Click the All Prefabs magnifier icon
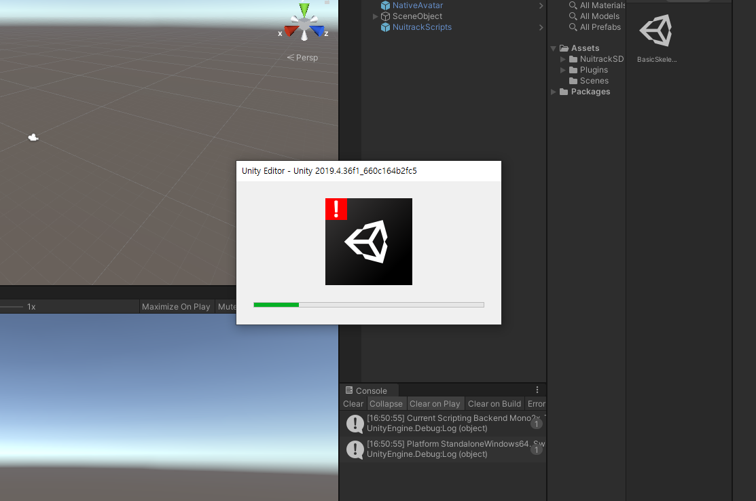The image size is (756, 501). [573, 27]
